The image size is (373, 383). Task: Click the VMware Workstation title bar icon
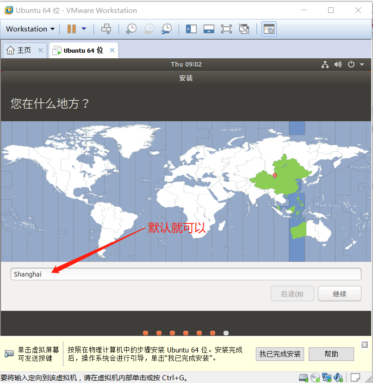tap(9, 10)
